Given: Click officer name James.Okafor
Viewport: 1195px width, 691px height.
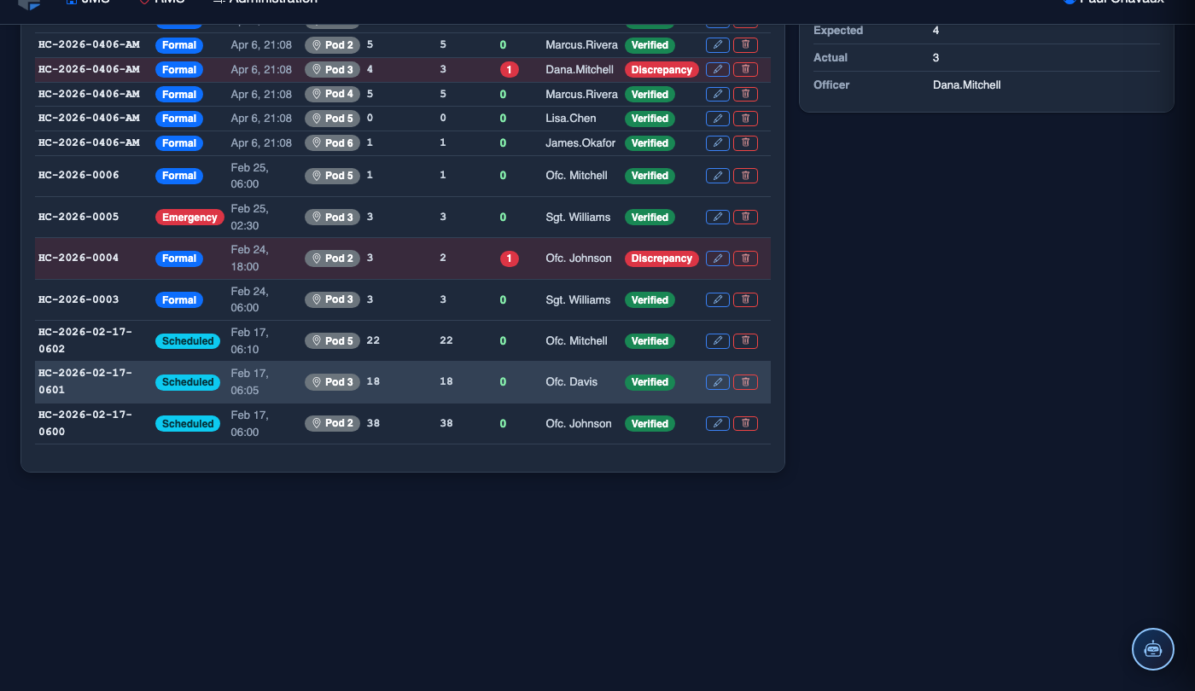Looking at the screenshot, I should coord(580,143).
